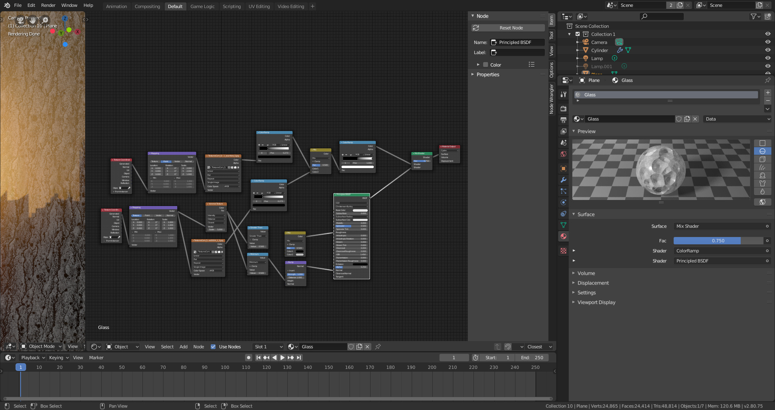Switch to the Compositing workspace tab
The width and height of the screenshot is (775, 410).
147,6
